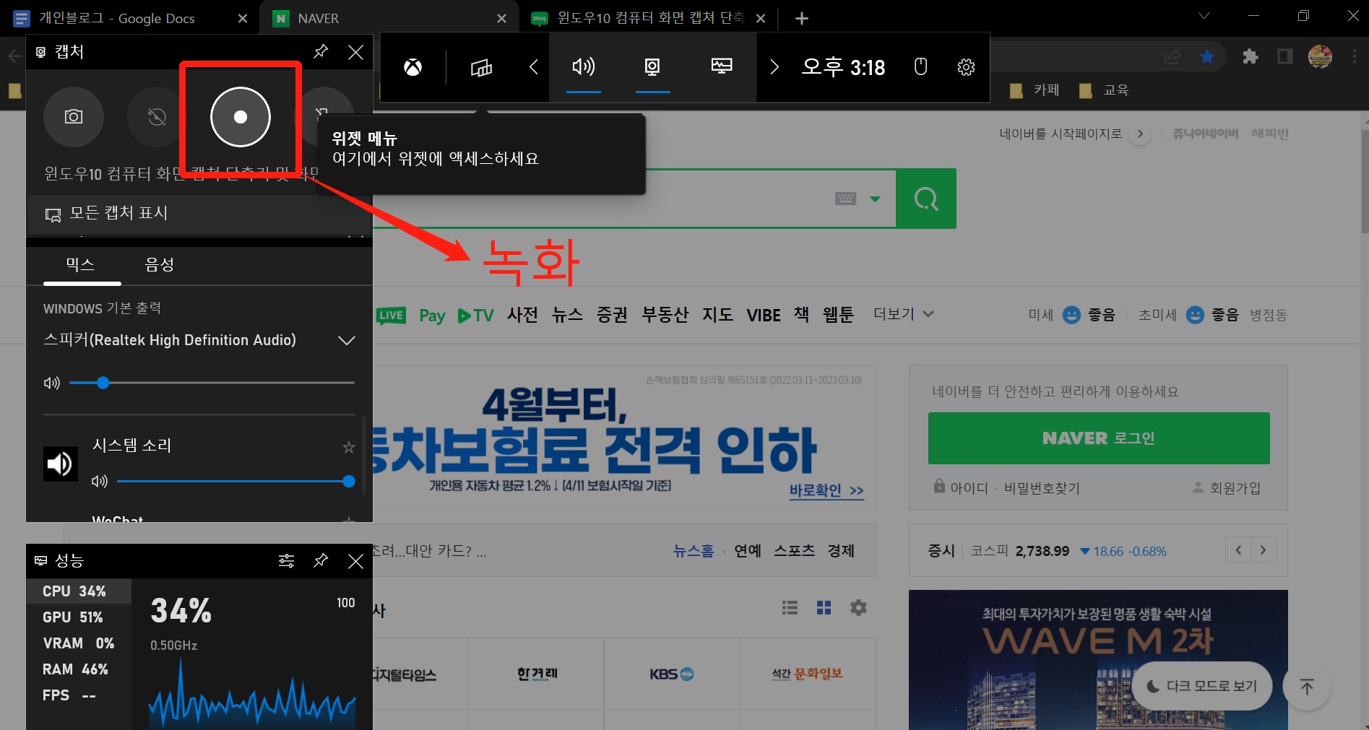The image size is (1369, 730).
Task: Enable 다크 모드로 보기
Action: 1202,686
